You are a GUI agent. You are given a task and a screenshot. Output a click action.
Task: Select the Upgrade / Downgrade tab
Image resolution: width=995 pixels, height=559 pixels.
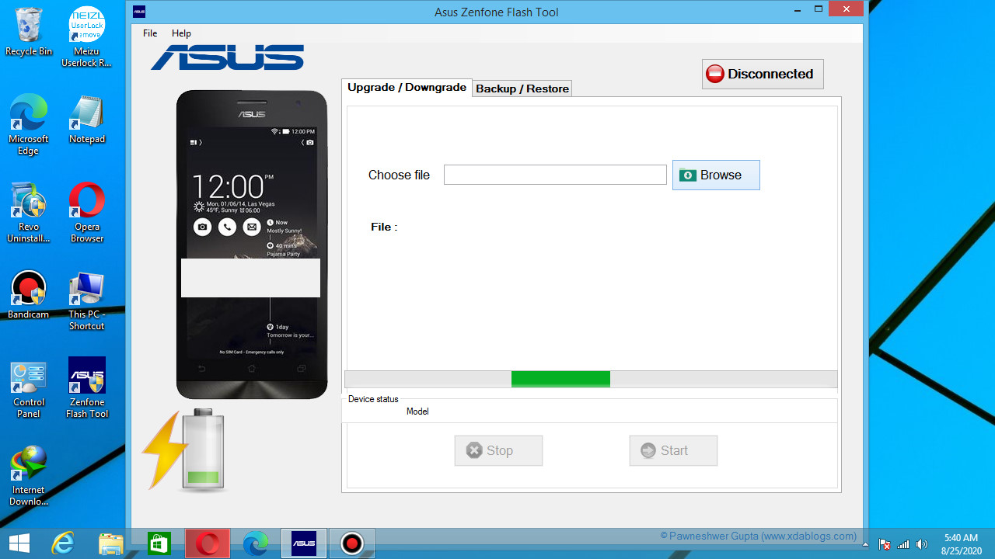(x=407, y=87)
